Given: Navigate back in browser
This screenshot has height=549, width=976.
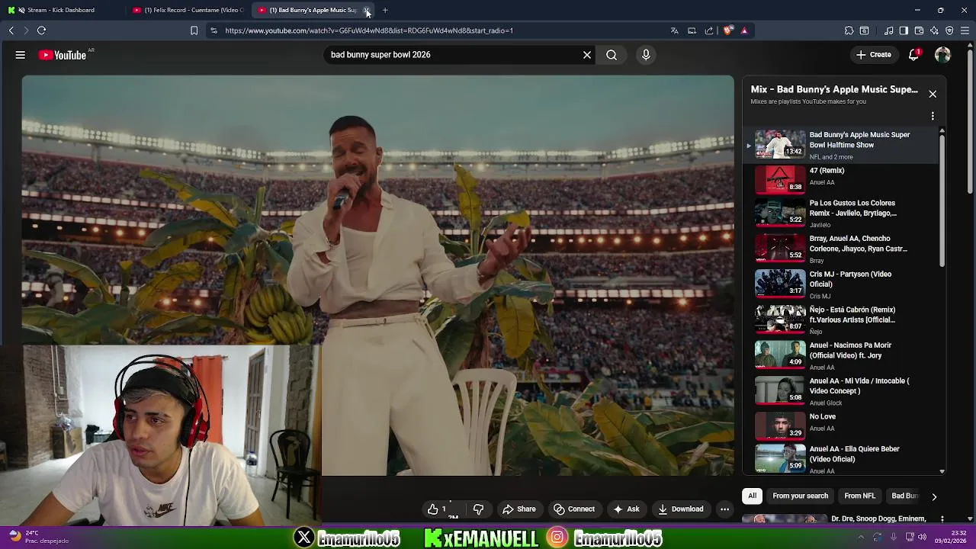Looking at the screenshot, I should pos(11,30).
